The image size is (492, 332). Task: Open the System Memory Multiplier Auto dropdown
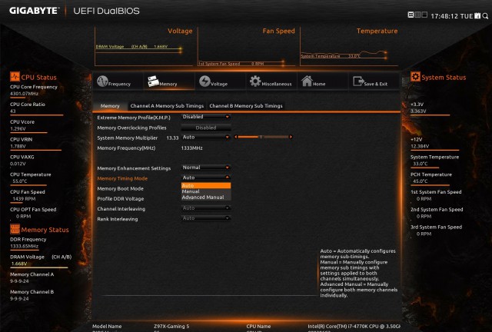pyautogui.click(x=206, y=137)
